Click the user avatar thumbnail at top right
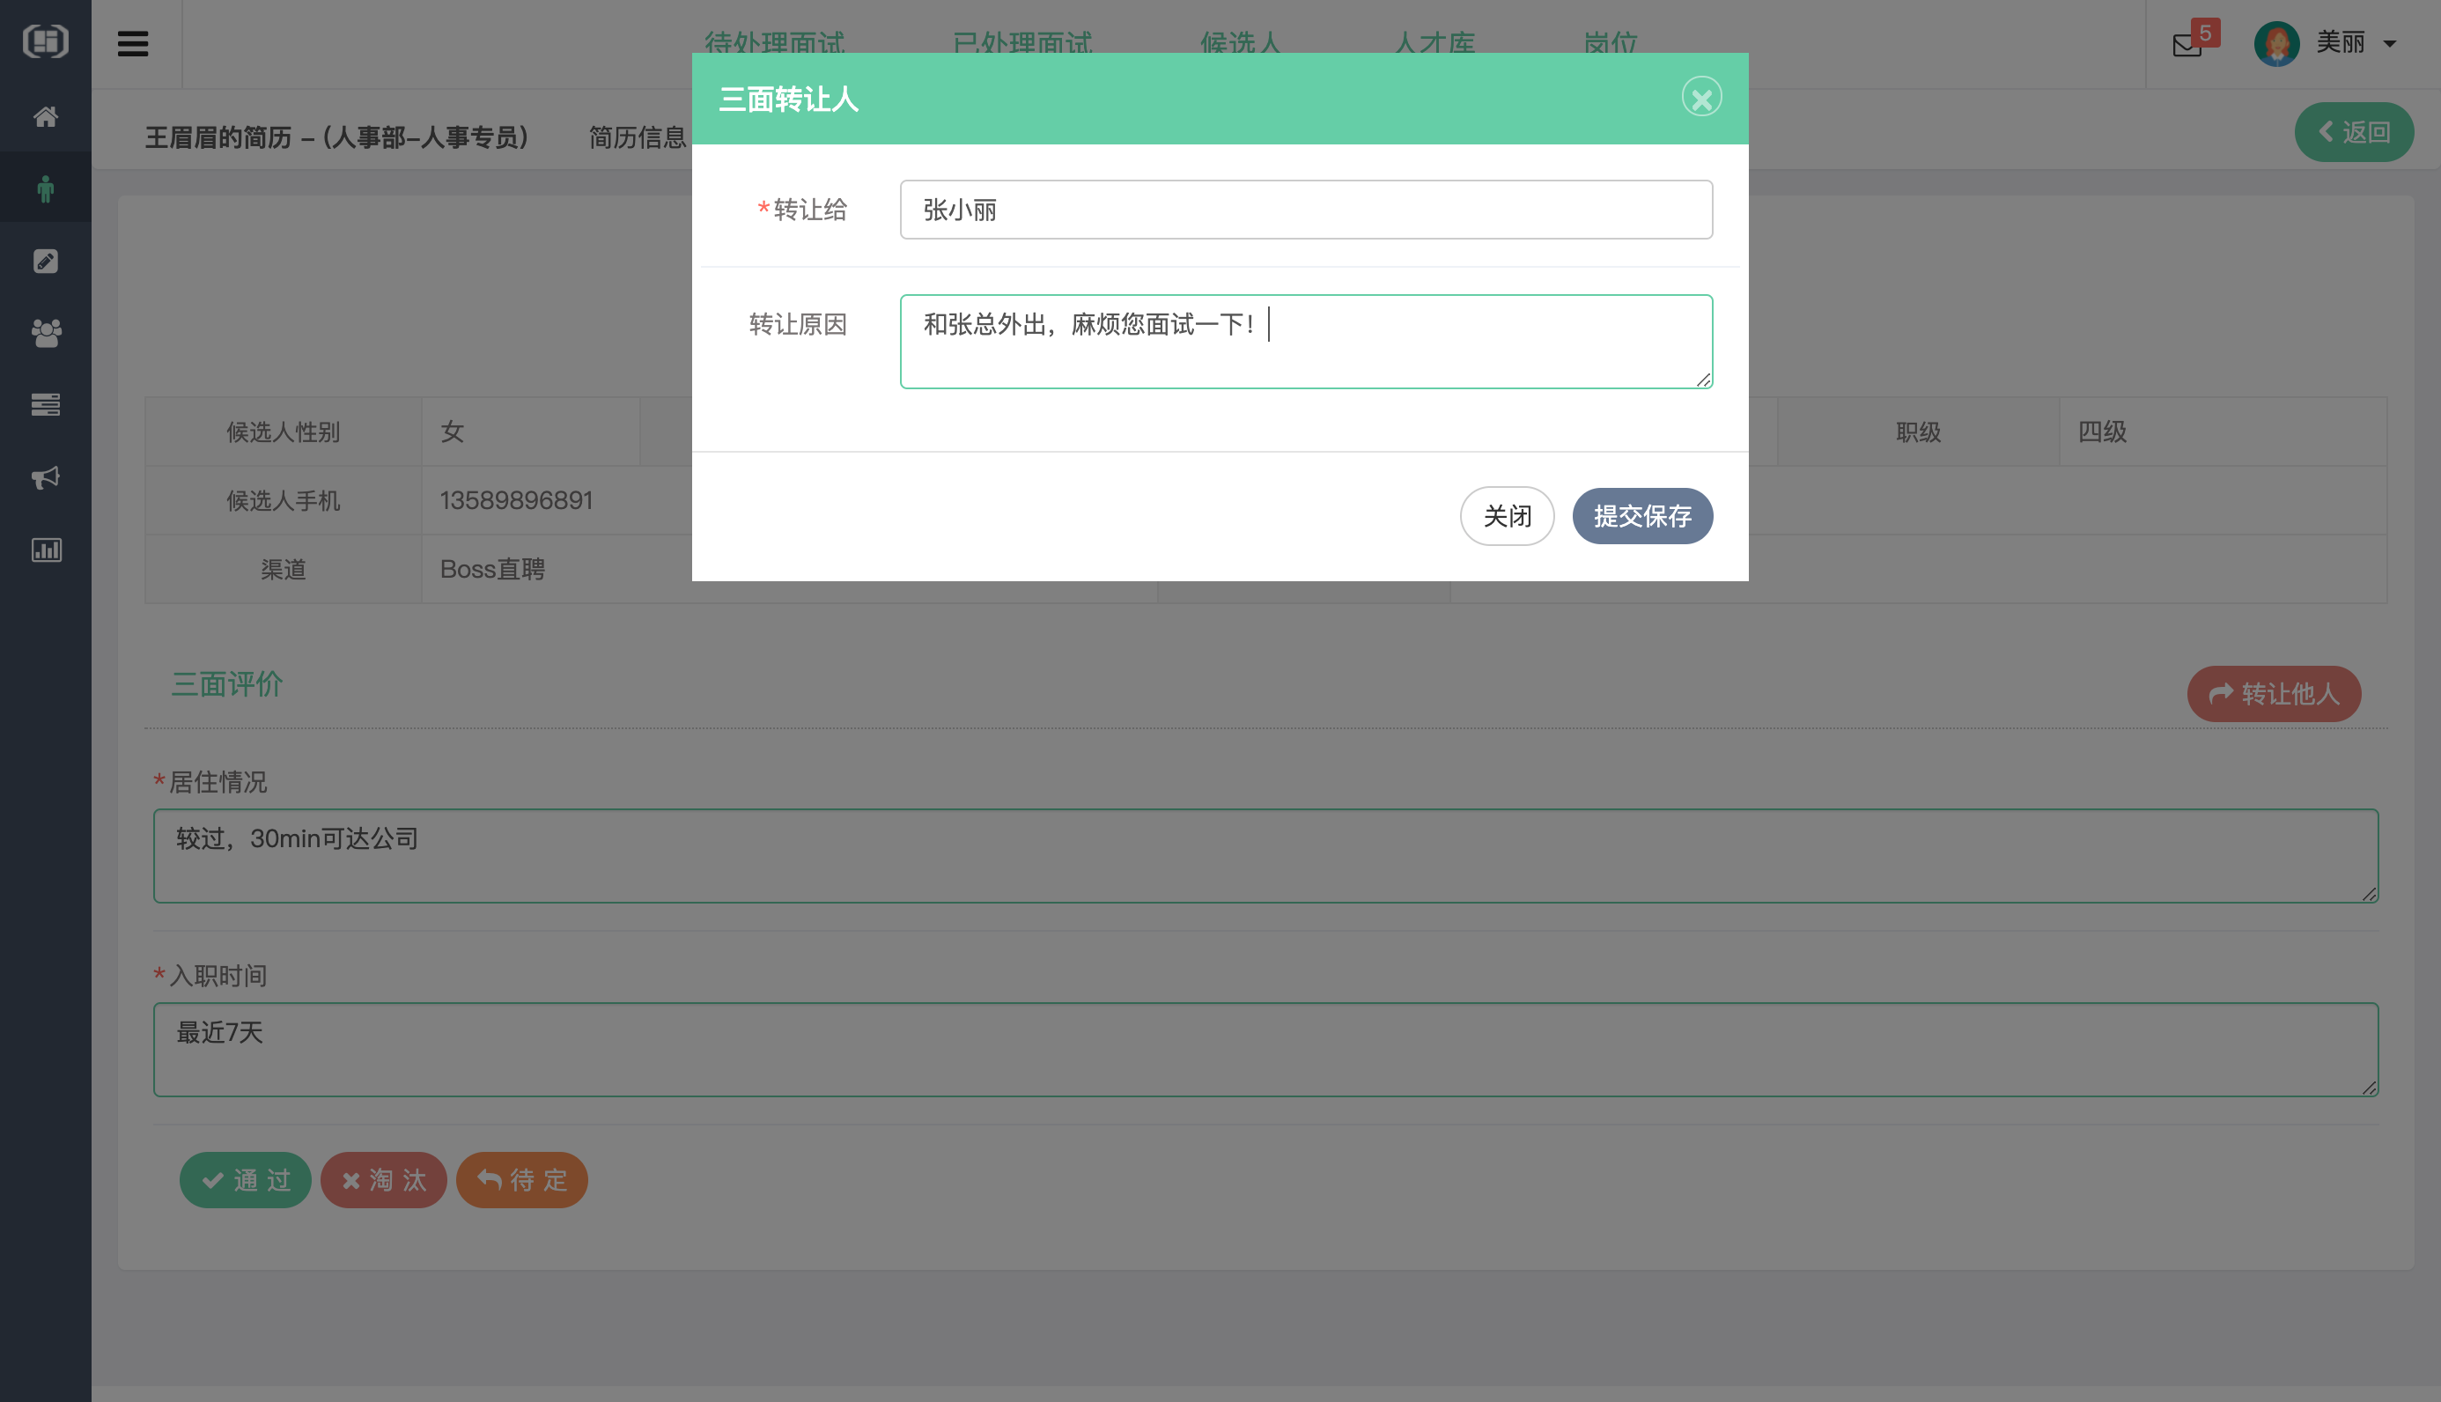This screenshot has width=2441, height=1402. coord(2277,42)
